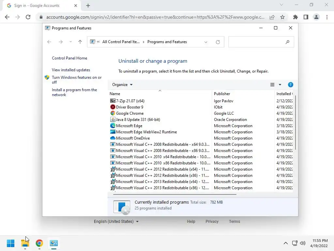Open the Help question mark icon
This screenshot has width=334, height=251.
pyautogui.click(x=290, y=85)
